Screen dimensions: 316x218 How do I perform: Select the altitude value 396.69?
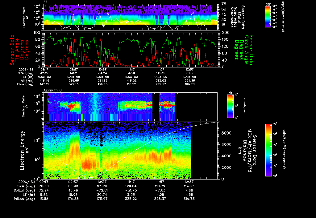pos(73,81)
